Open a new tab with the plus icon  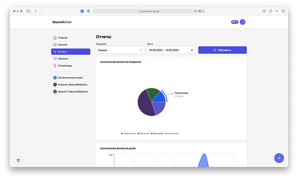coord(277,11)
